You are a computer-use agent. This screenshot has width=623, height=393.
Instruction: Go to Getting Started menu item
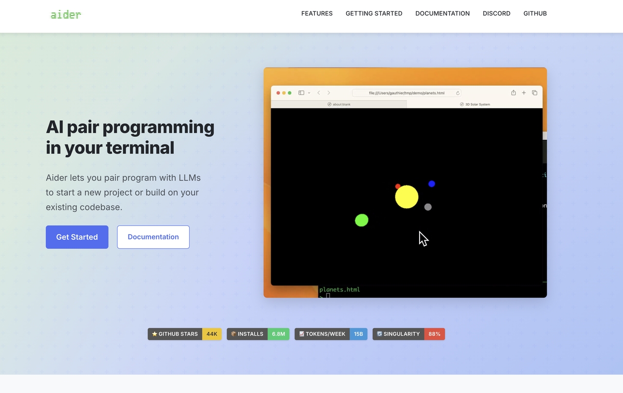(374, 14)
